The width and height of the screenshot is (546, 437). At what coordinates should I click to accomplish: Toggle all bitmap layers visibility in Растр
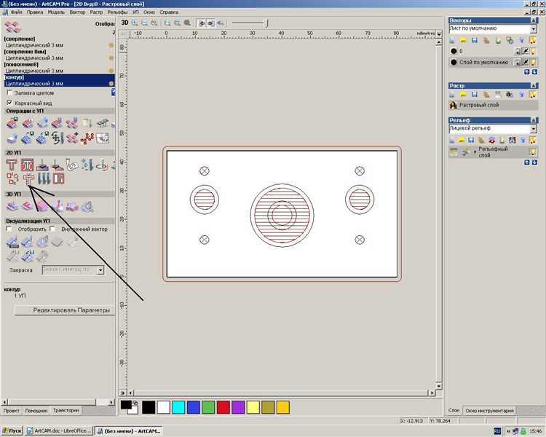(x=533, y=95)
